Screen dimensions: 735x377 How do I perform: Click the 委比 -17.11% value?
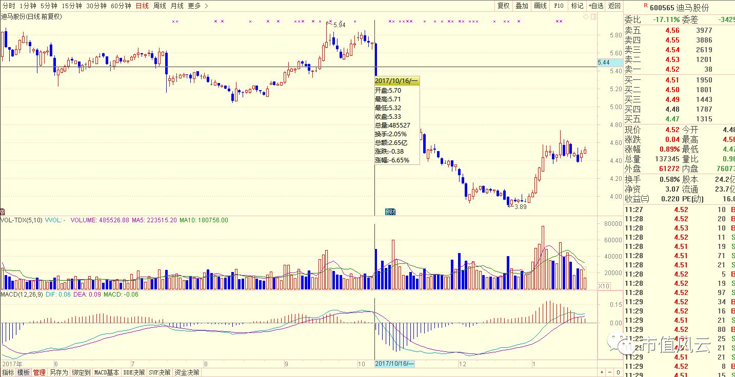click(665, 19)
